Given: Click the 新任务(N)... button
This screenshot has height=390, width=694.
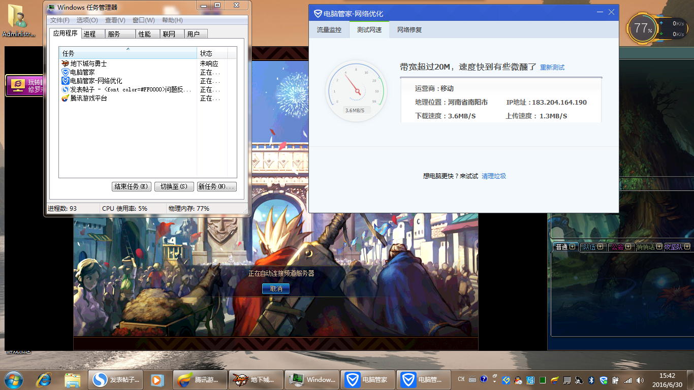Looking at the screenshot, I should point(217,186).
